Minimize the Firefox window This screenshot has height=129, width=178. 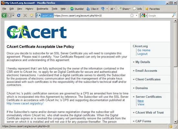167,3
